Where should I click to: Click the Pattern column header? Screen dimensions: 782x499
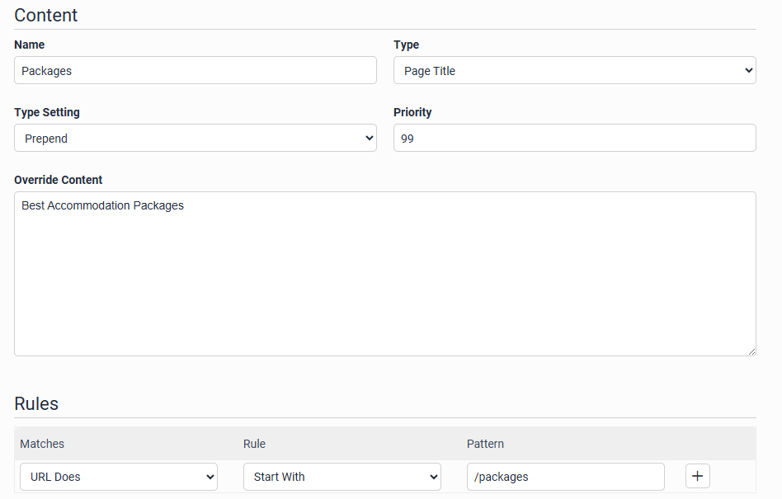[x=485, y=444]
